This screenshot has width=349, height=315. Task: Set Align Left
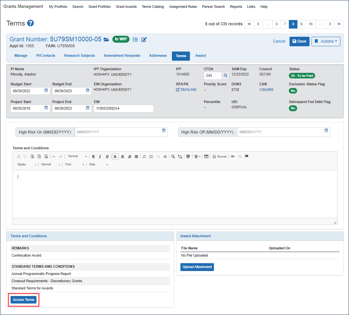pyautogui.click(x=115, y=157)
